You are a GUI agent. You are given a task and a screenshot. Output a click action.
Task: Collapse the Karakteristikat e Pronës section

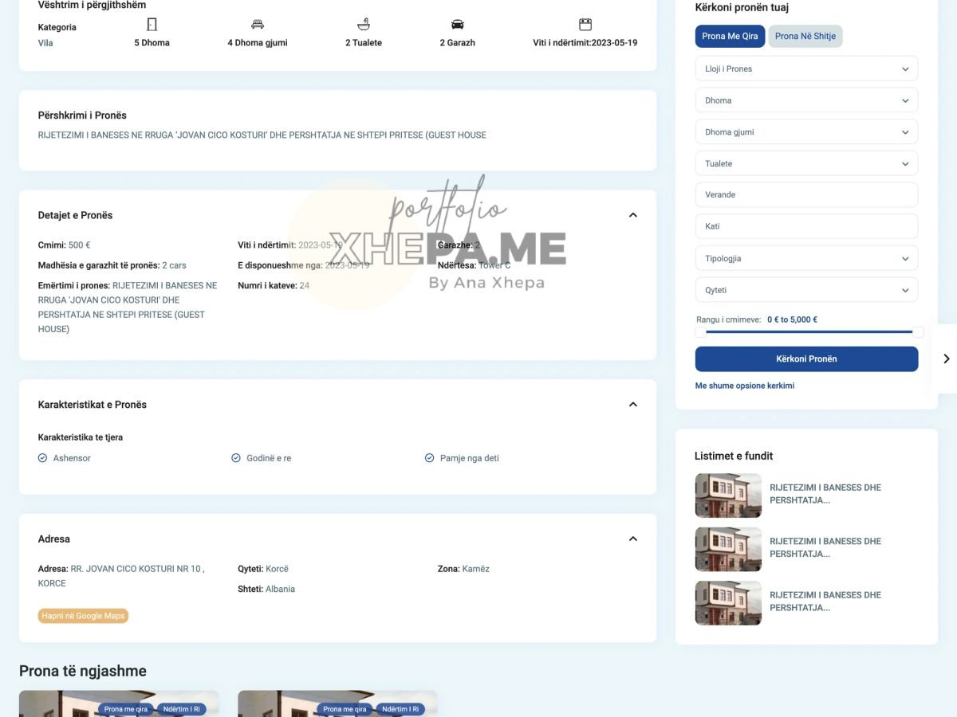click(x=632, y=405)
